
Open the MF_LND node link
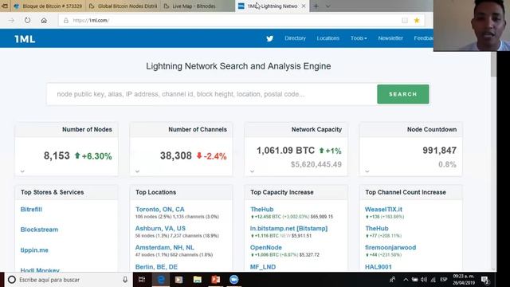click(x=263, y=267)
